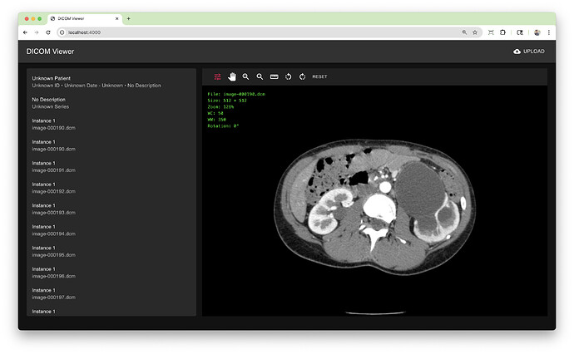This screenshot has width=574, height=354.
Task: Open image-000191.dcm instance
Action: [111, 166]
